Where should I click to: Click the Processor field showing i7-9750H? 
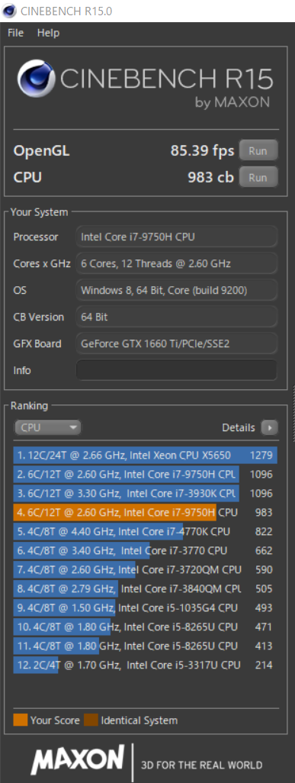176,237
